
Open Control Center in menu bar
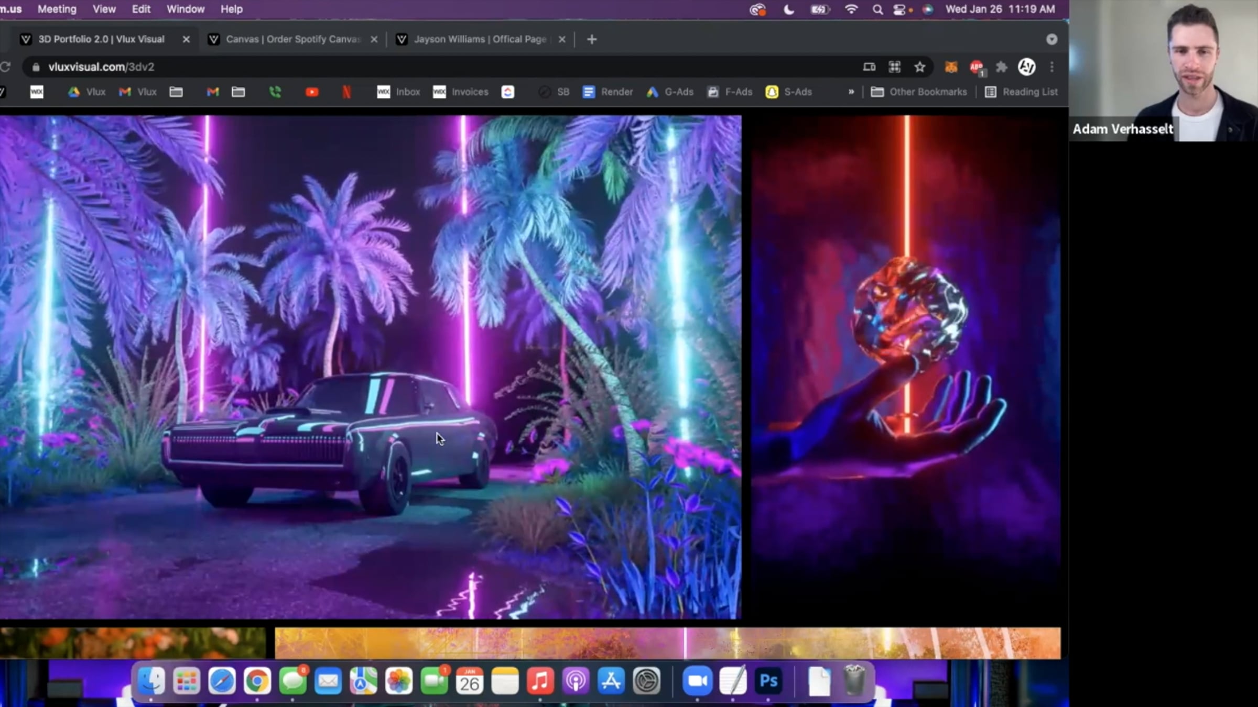click(899, 9)
